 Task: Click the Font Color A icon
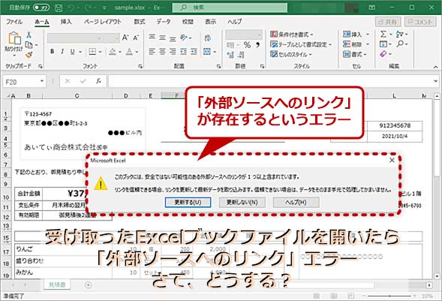[x=129, y=52]
